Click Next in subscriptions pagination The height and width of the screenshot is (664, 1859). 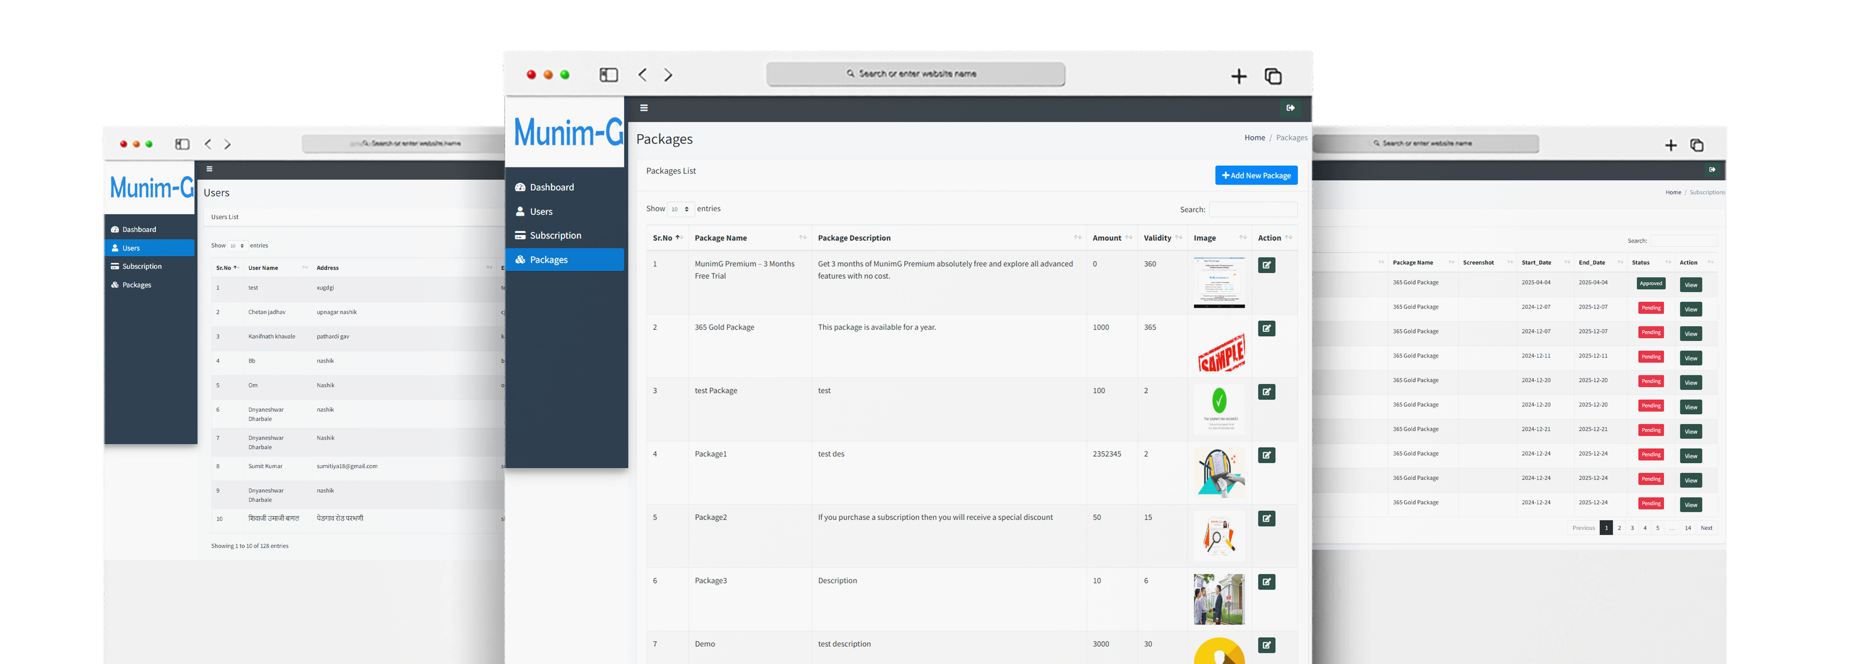click(x=1706, y=529)
